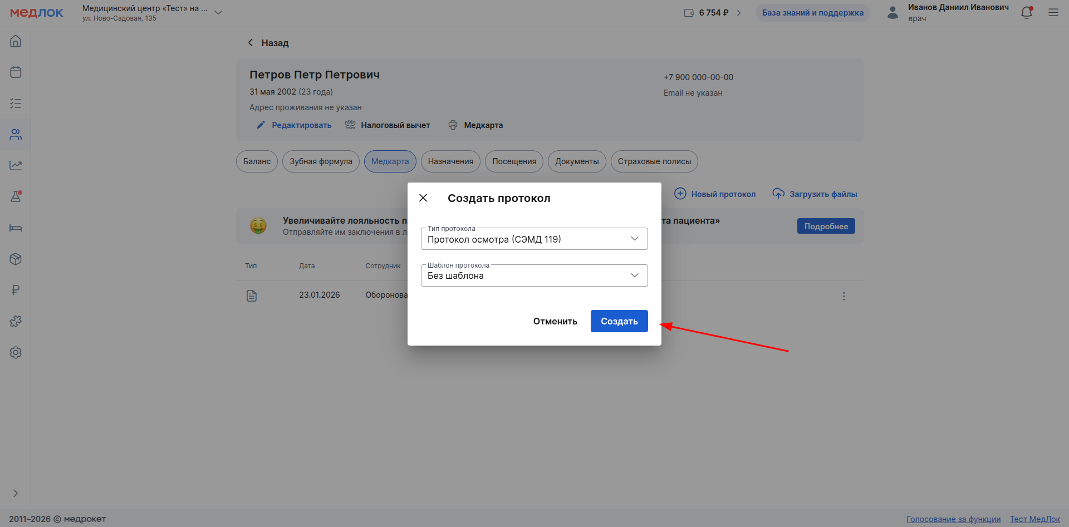Viewport: 1069px width, 527px height.
Task: Open the 'Голосование за функции' link
Action: [x=953, y=519]
